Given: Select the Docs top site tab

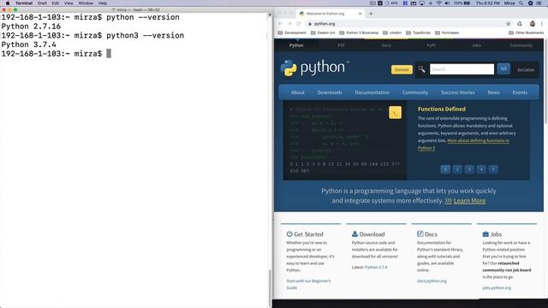Looking at the screenshot, I should 386,45.
